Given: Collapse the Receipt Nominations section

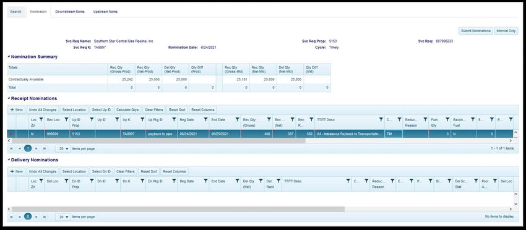Looking at the screenshot, I should tap(9, 98).
